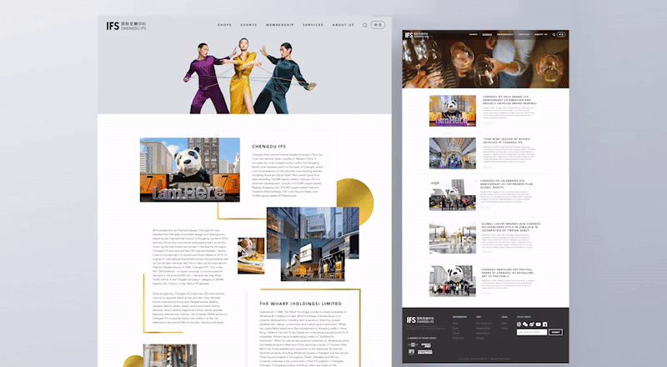
Task: Click the first round social icon in the footer
Action: tap(519, 324)
